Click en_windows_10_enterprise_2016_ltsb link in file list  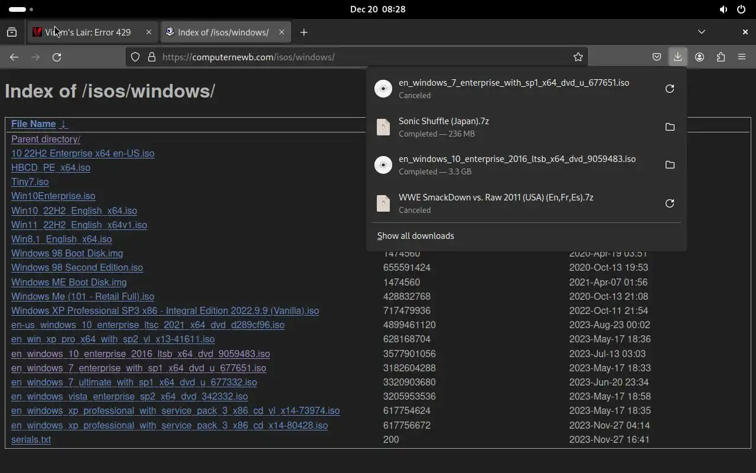click(141, 354)
